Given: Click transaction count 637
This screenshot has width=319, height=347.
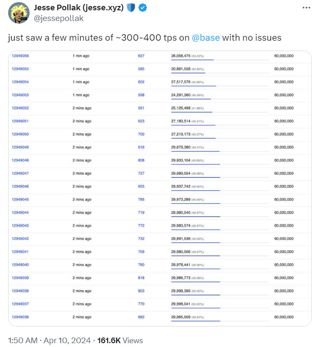Looking at the screenshot, I should pos(141,56).
